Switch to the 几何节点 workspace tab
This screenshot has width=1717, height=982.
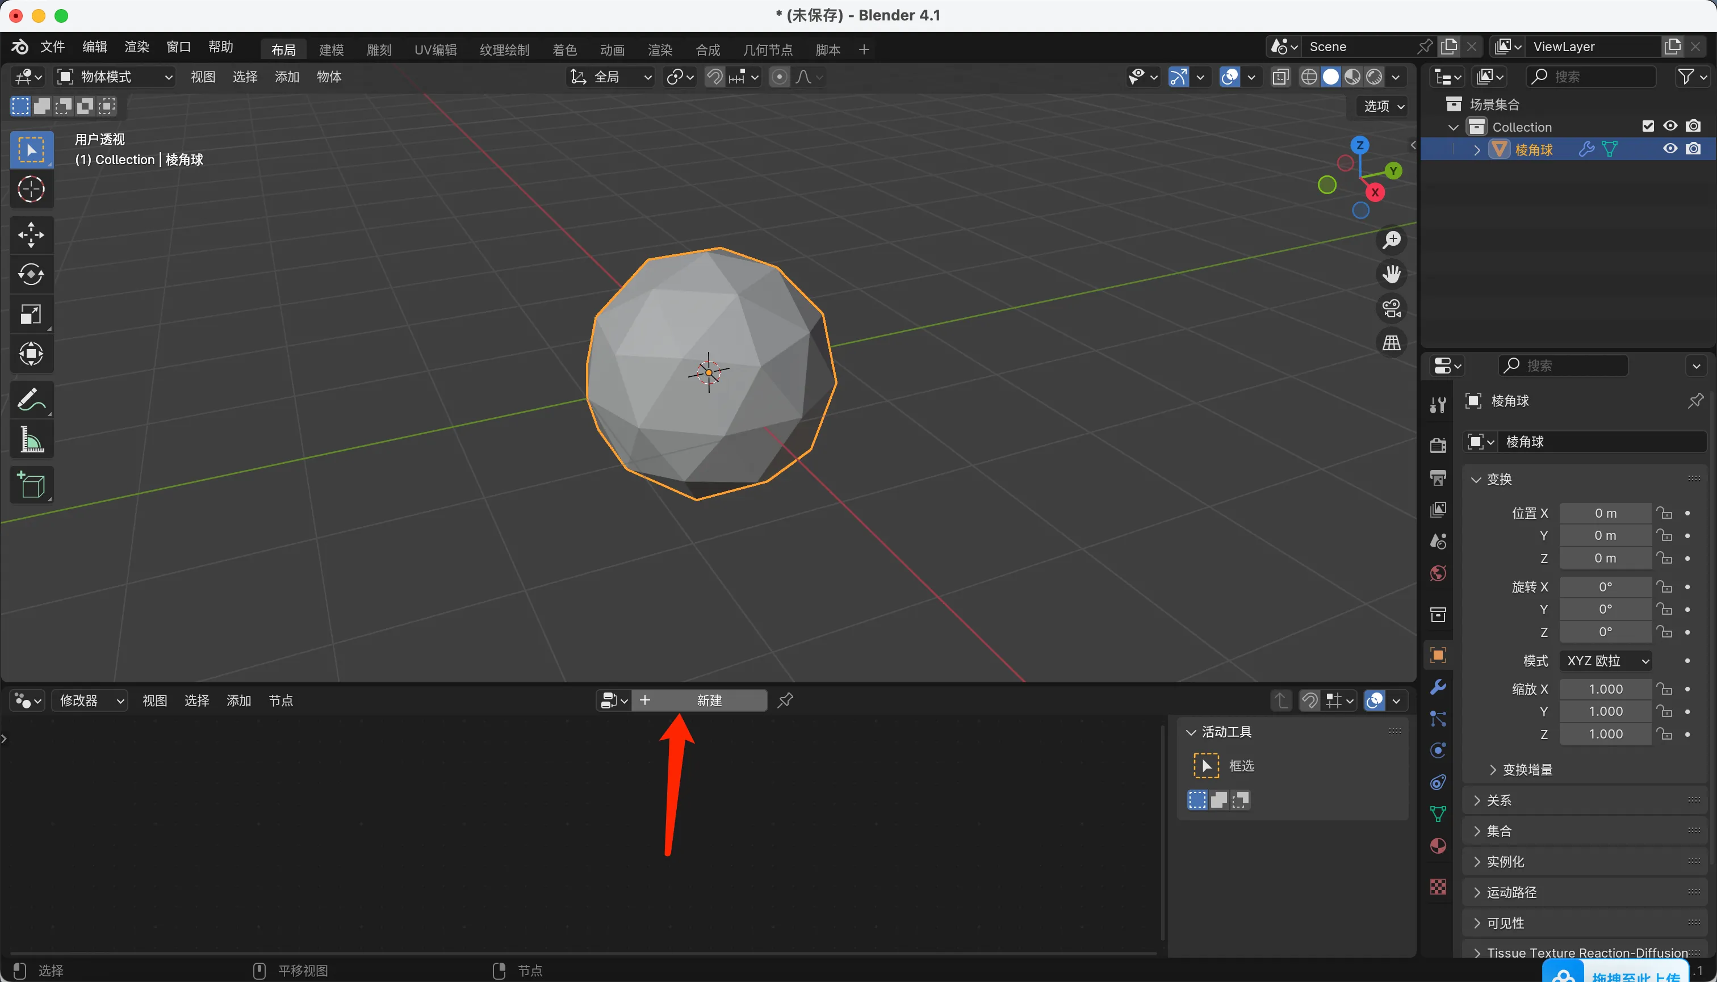point(767,50)
